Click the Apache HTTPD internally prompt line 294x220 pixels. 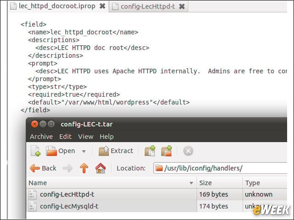coord(161,71)
